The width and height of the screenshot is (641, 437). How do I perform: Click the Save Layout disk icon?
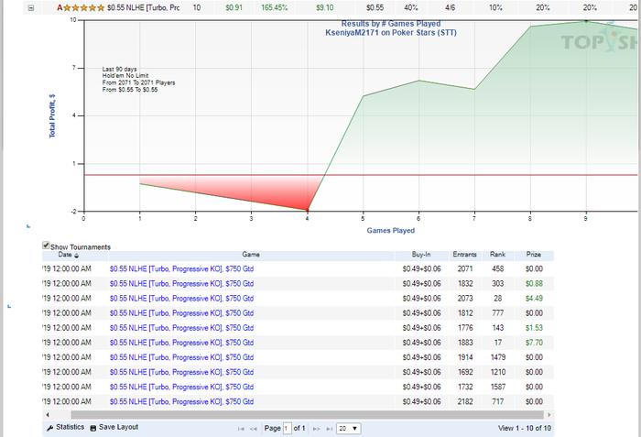point(93,428)
